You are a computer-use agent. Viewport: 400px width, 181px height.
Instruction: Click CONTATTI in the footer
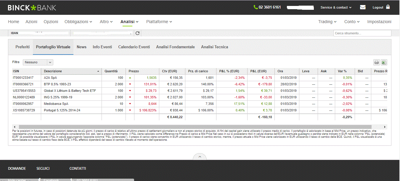(78, 169)
